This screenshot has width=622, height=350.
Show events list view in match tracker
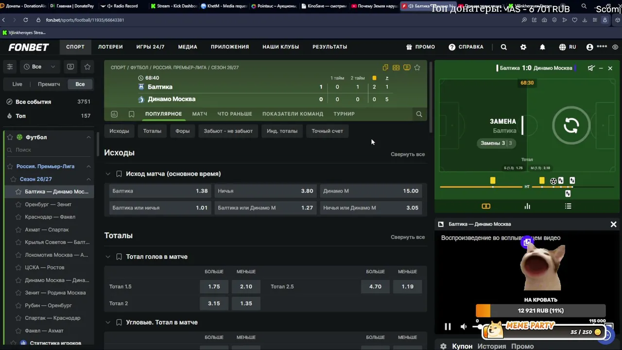pos(568,206)
